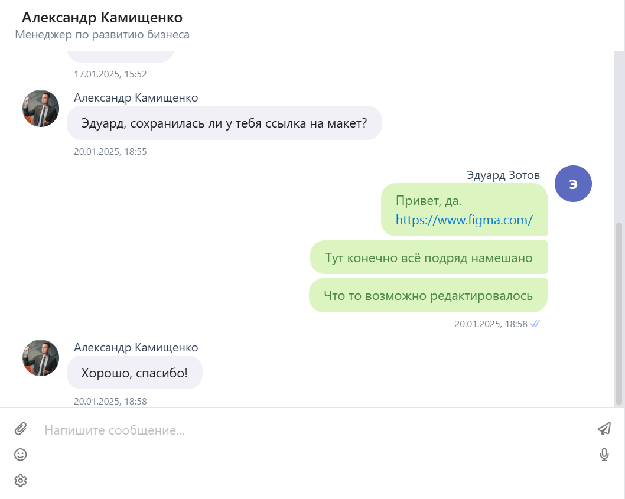The width and height of the screenshot is (625, 499).
Task: Click Эдуард Зотов's round avatar with letter Э
Action: tap(573, 184)
